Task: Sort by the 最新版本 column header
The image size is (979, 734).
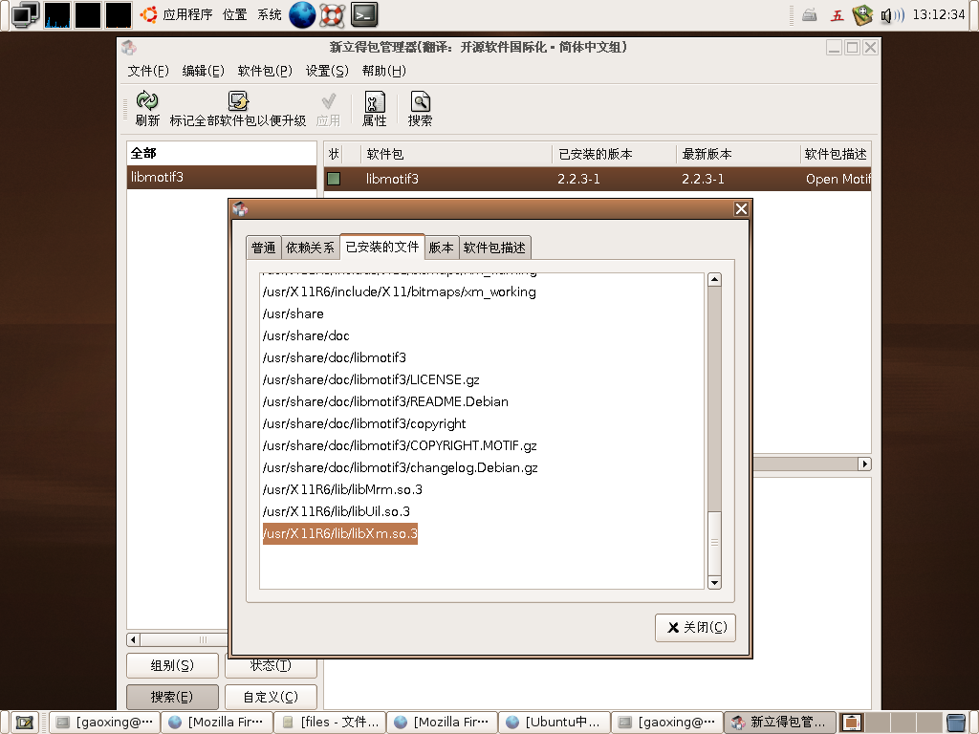Action: pyautogui.click(x=738, y=154)
